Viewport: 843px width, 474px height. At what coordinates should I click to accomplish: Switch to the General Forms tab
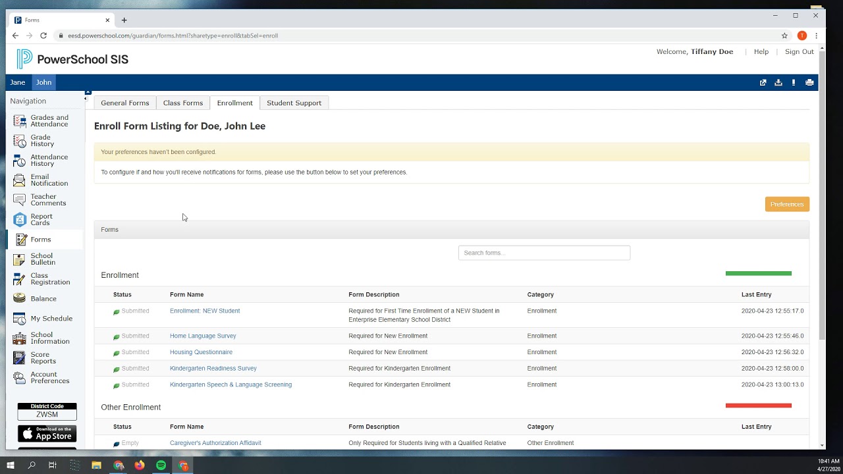click(x=125, y=103)
